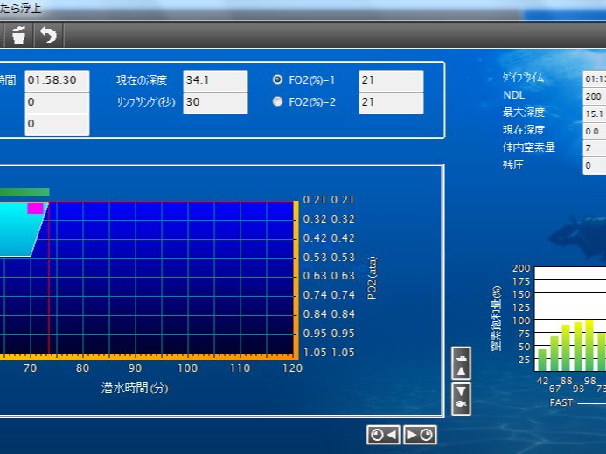Step time forward with clock-right button
This screenshot has height=454, width=606.
tap(420, 435)
